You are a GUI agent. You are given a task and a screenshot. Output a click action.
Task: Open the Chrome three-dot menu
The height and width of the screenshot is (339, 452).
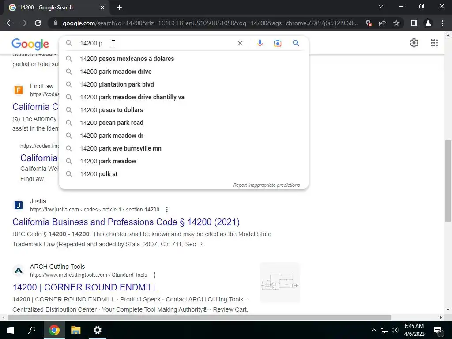point(442,23)
